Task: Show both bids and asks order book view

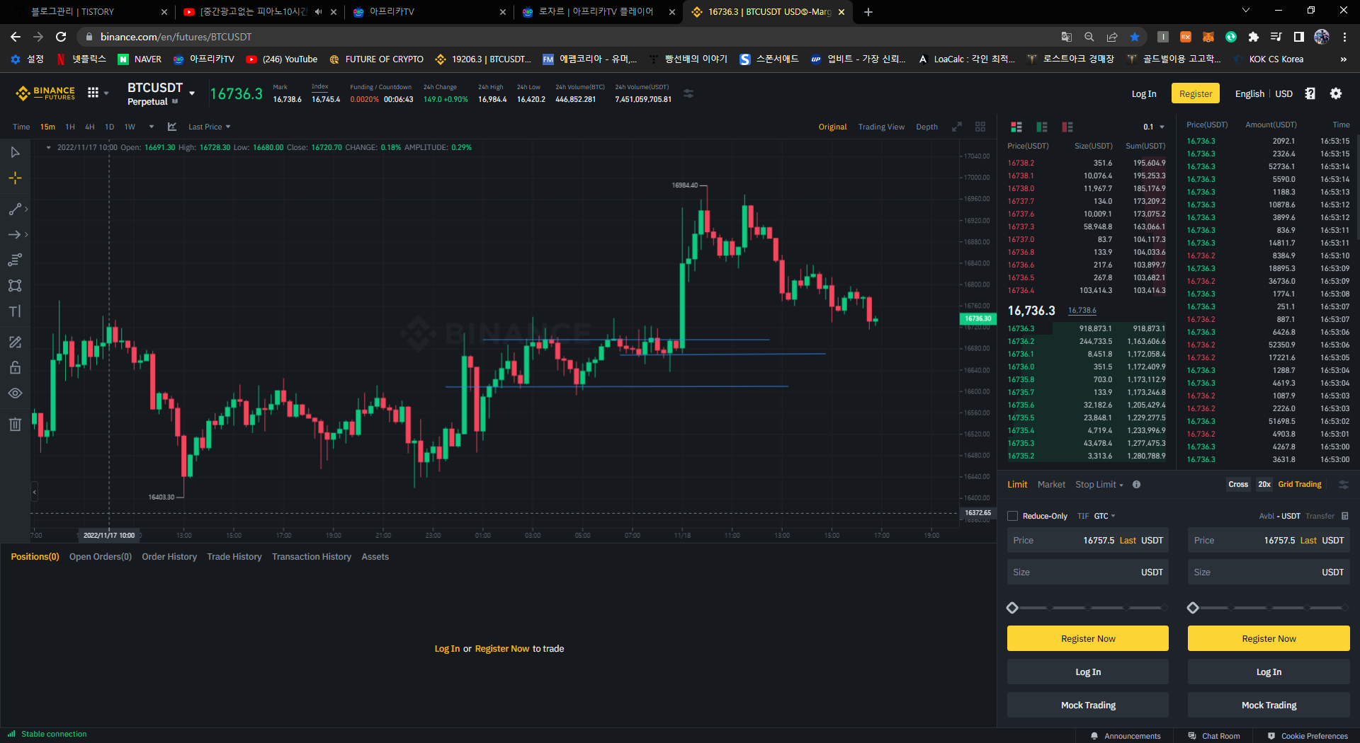Action: pos(1016,127)
